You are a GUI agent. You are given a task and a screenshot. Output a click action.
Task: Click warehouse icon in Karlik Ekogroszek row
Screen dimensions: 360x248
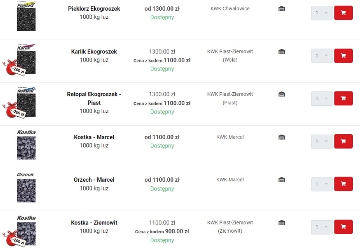pos(282,52)
